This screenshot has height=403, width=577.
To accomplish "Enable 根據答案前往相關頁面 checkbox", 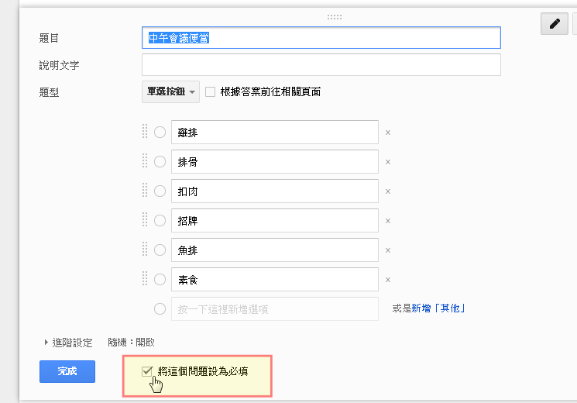I will point(210,91).
